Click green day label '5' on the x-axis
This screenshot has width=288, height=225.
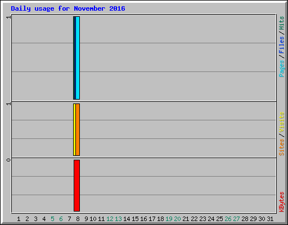coord(52,219)
